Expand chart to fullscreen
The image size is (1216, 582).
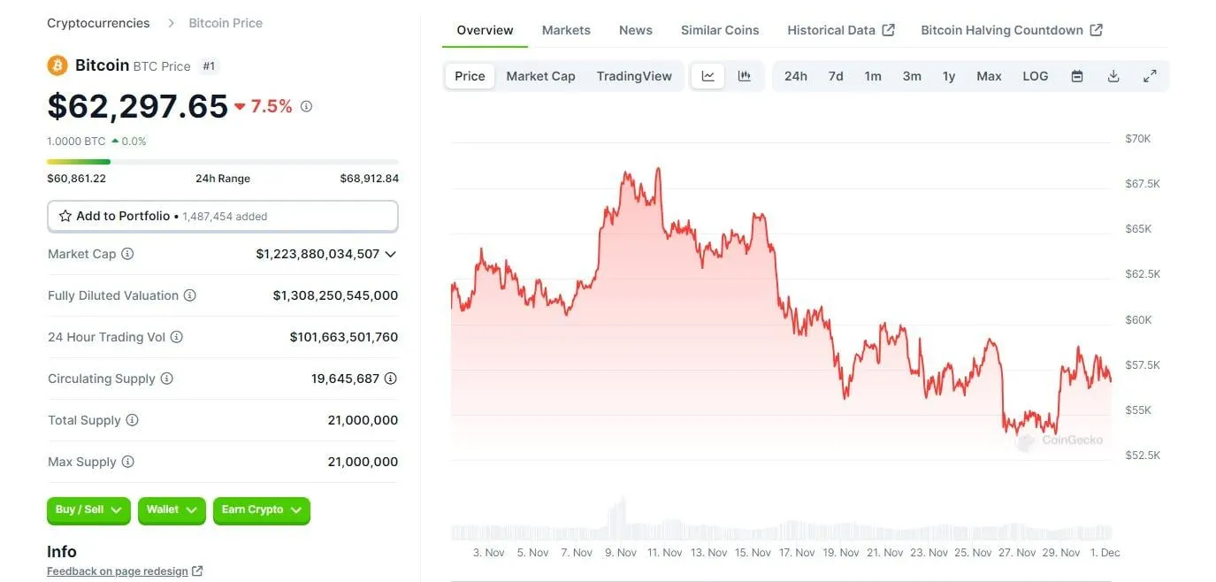(x=1150, y=76)
